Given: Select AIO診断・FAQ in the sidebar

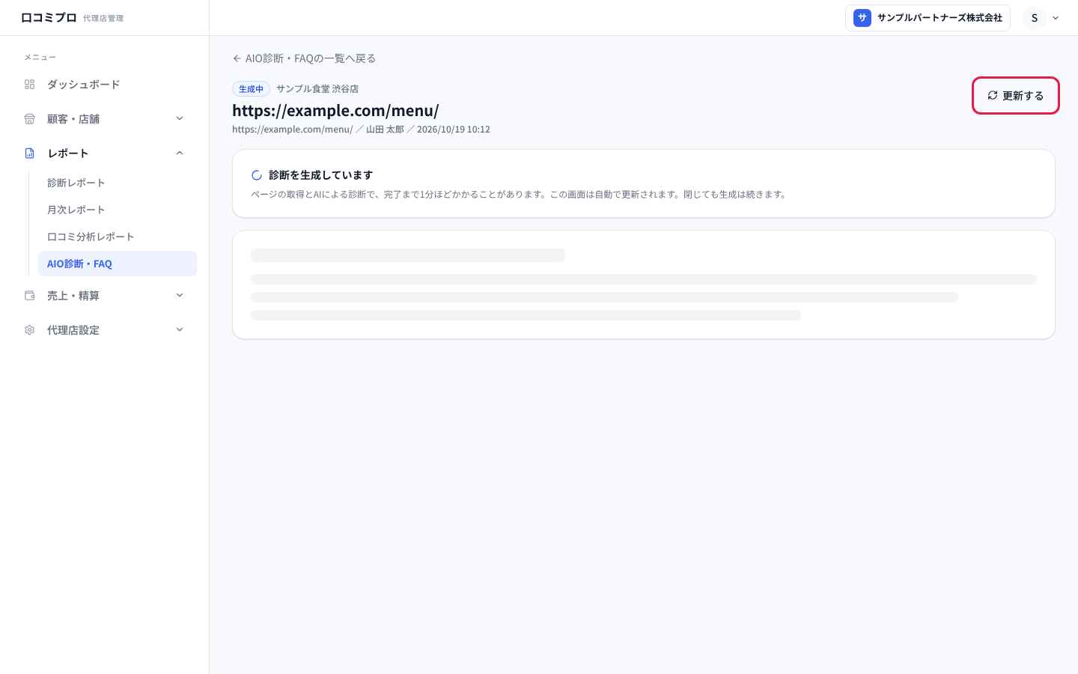Looking at the screenshot, I should pos(118,264).
